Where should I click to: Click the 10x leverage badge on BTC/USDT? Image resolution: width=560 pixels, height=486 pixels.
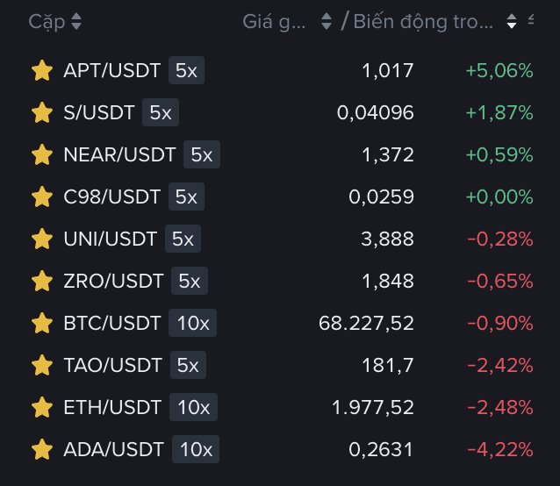coord(193,324)
